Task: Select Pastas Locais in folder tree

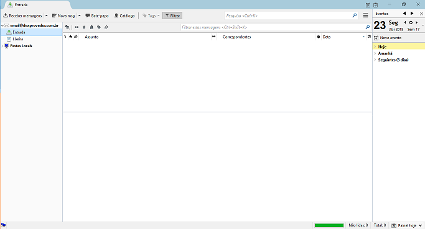Action: (21, 46)
